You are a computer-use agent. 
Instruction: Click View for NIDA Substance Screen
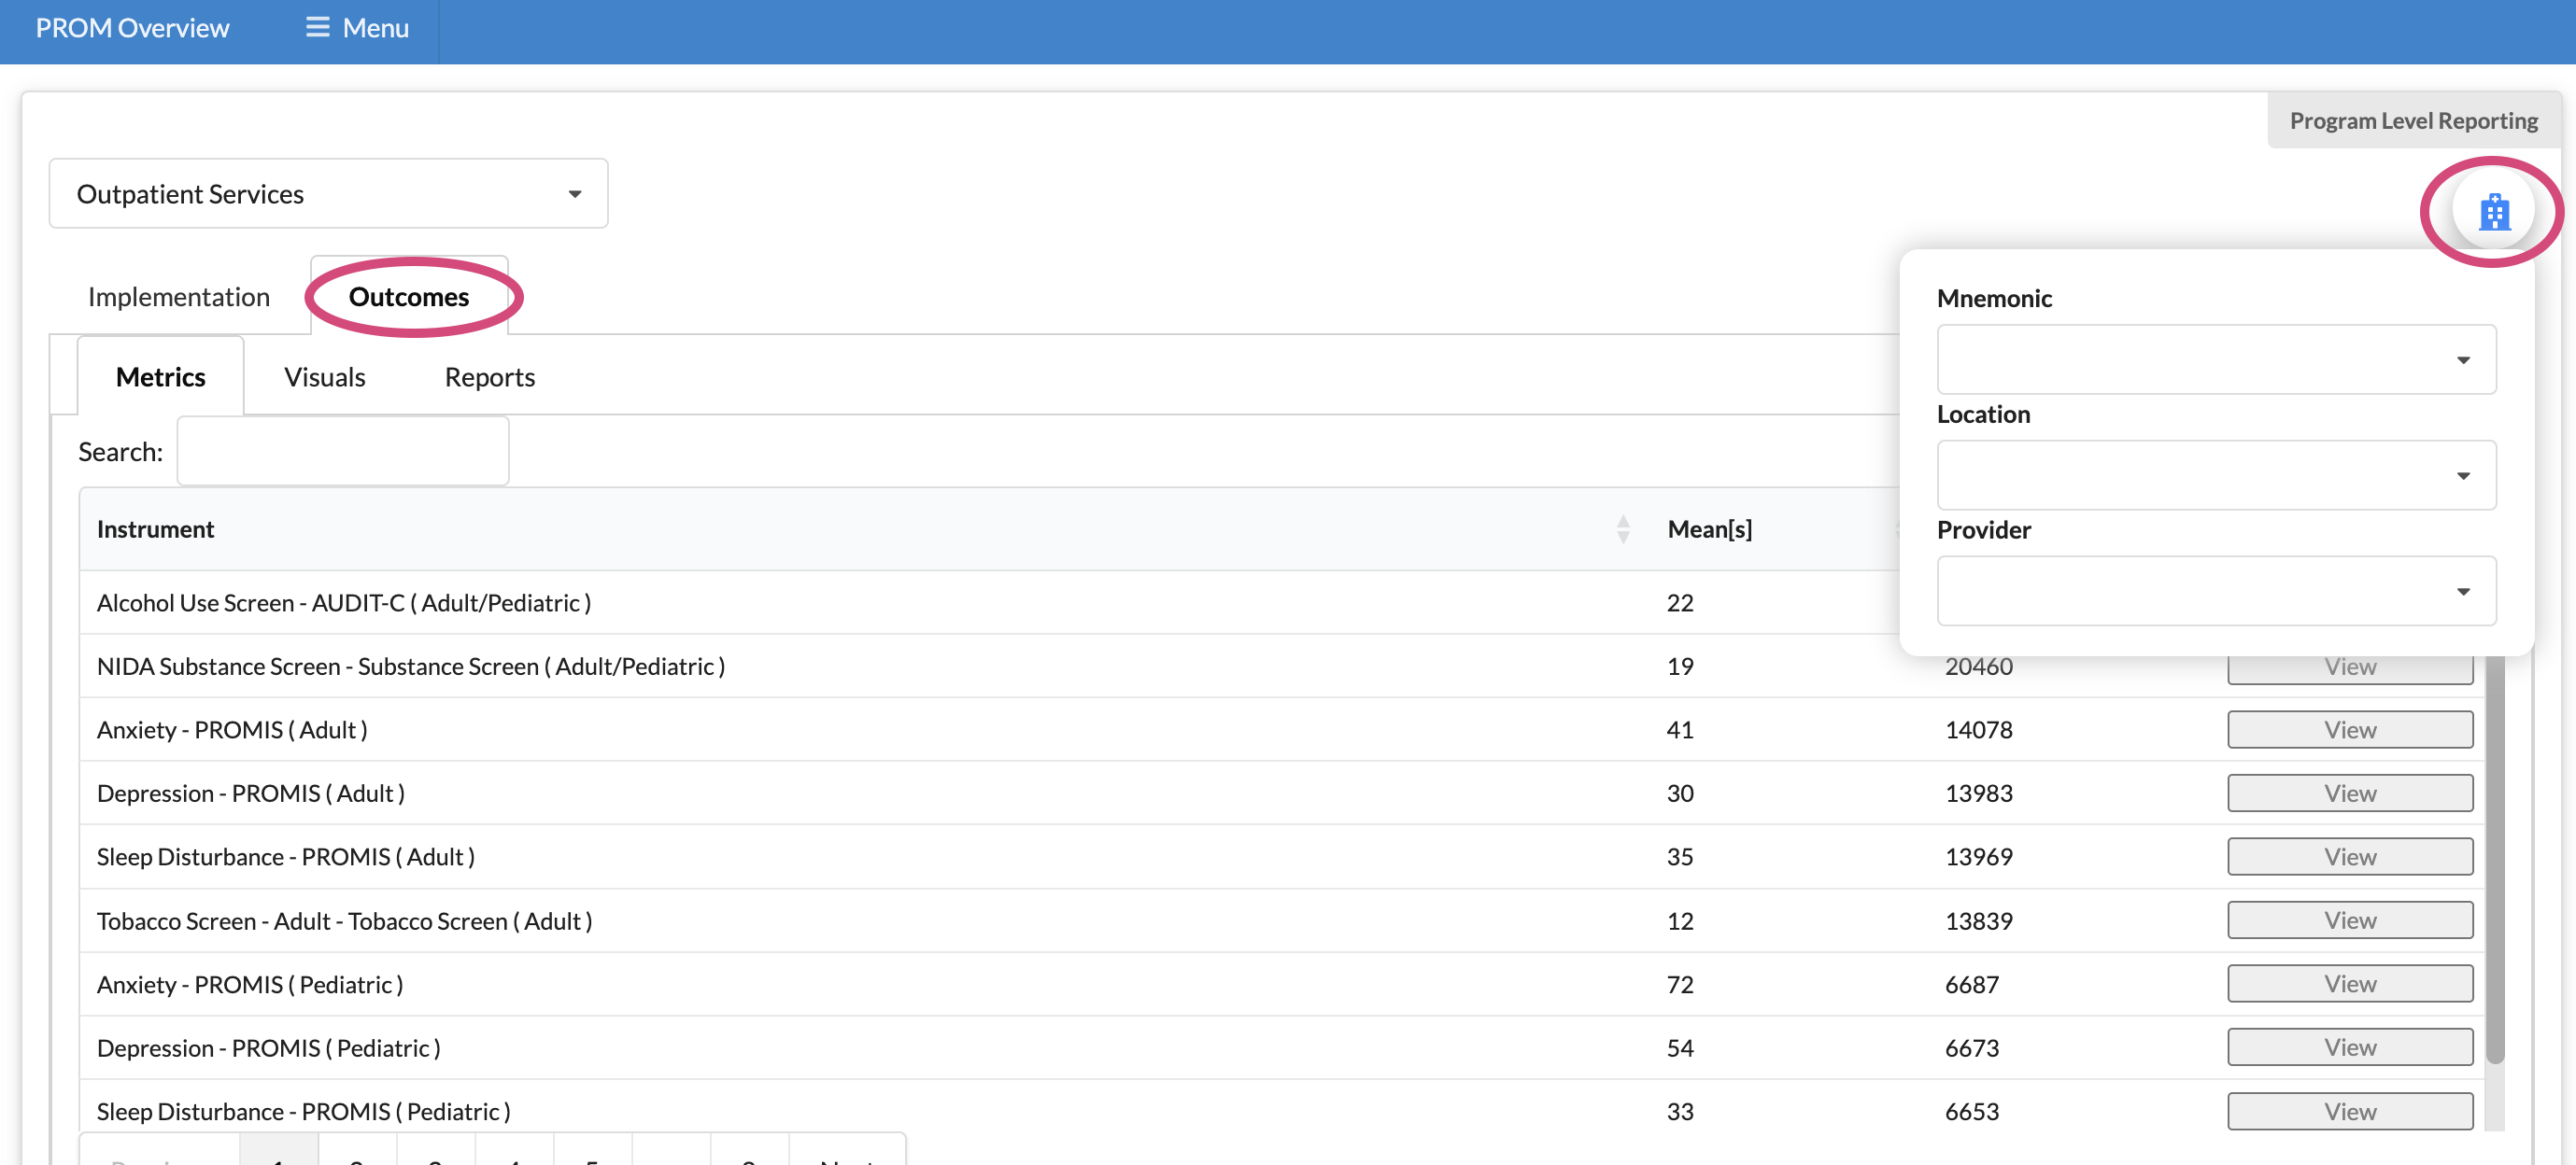point(2350,667)
